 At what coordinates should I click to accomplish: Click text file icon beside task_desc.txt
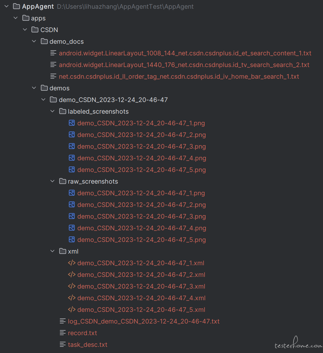tap(63, 344)
